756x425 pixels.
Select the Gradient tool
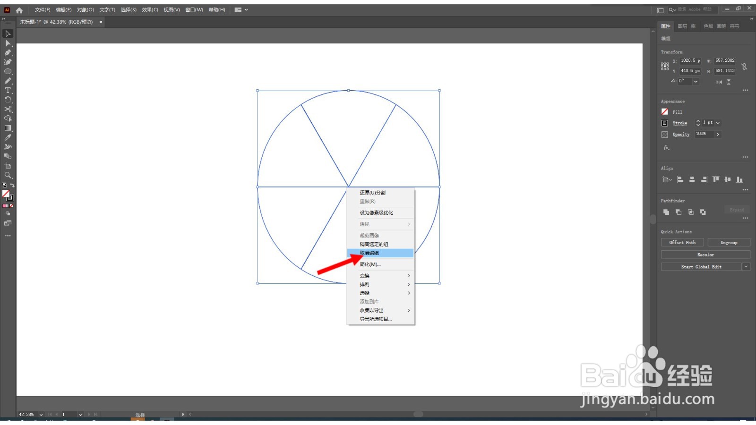pos(8,128)
